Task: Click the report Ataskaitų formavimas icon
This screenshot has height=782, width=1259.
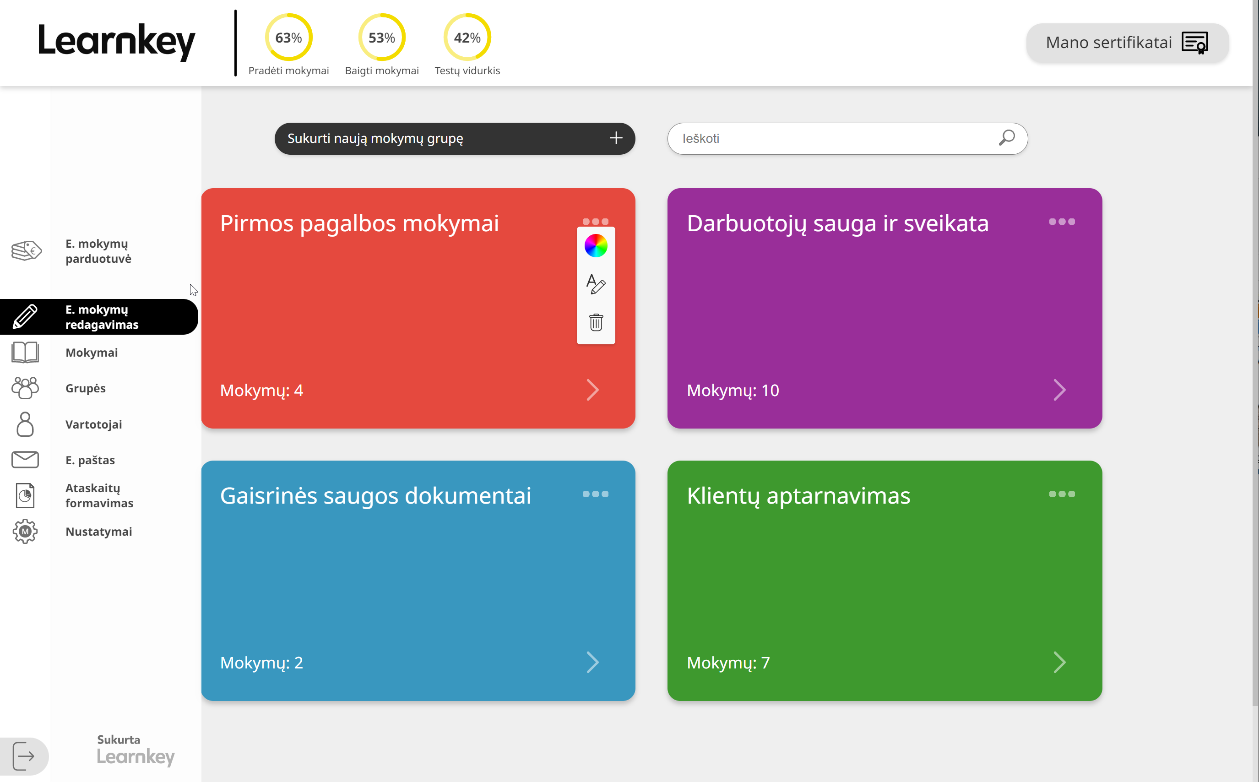Action: click(x=25, y=495)
